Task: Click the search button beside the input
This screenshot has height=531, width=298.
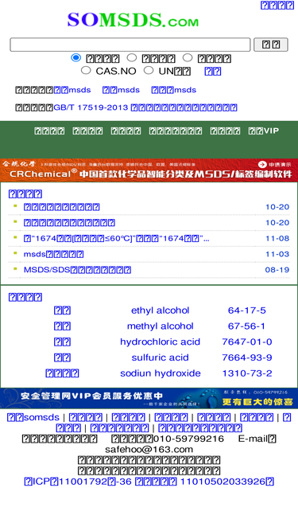Action: (271, 45)
